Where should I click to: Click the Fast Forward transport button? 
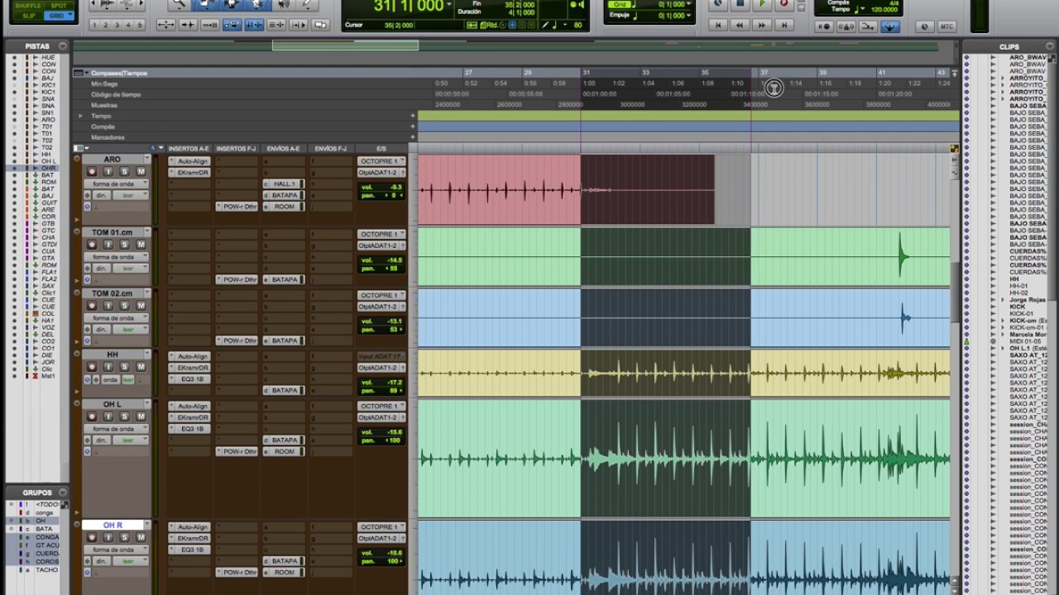[x=763, y=26]
